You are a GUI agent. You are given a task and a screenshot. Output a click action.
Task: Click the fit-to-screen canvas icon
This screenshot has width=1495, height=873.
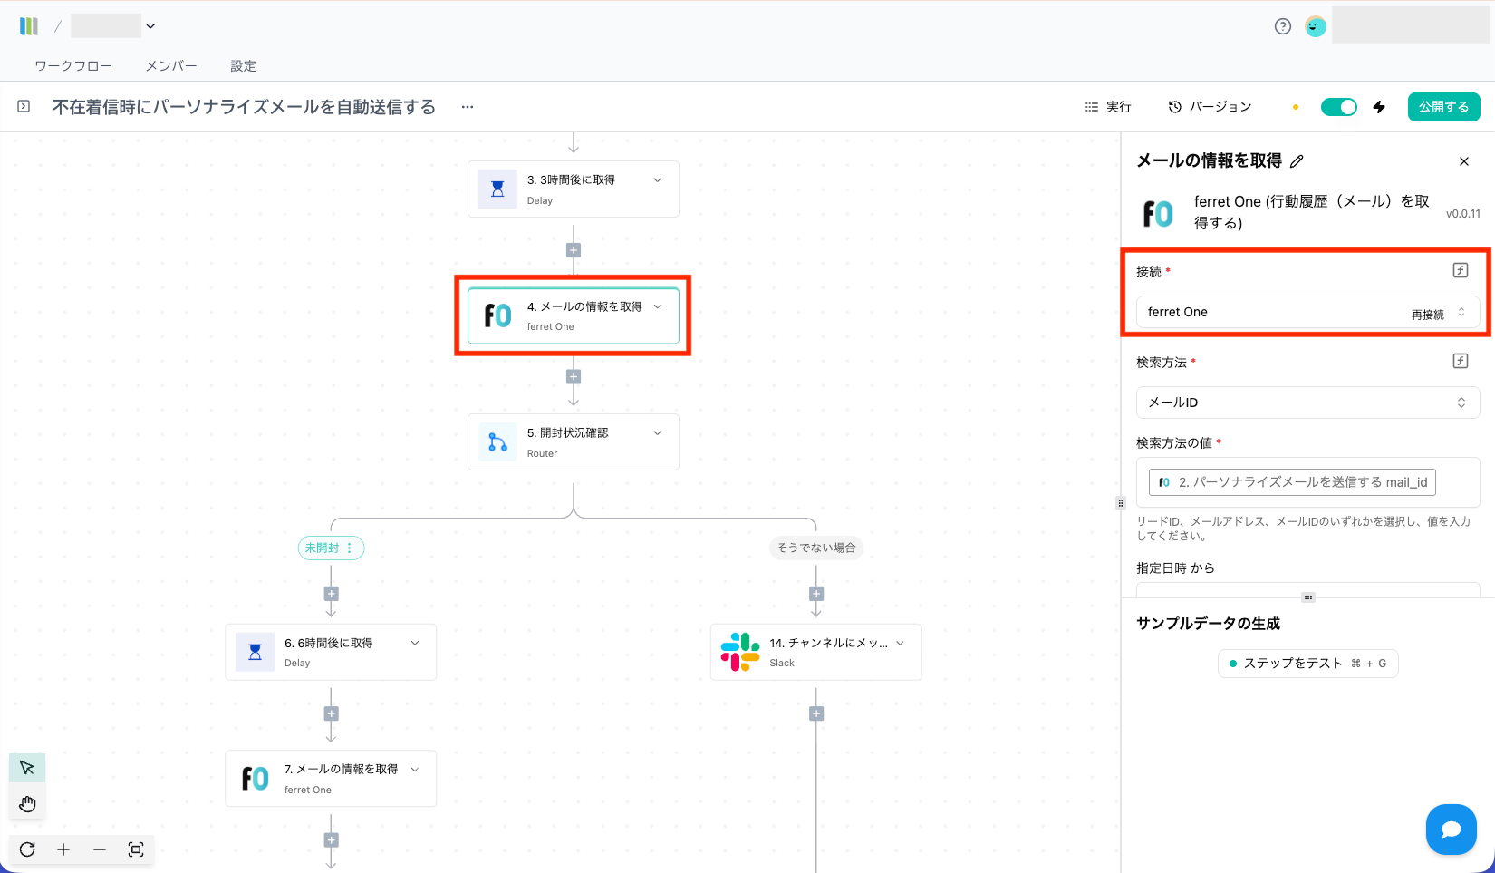136,849
